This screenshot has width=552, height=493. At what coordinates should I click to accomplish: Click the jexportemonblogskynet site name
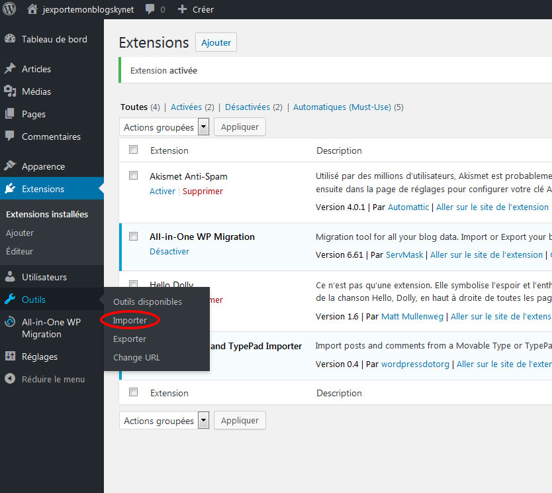(x=89, y=9)
